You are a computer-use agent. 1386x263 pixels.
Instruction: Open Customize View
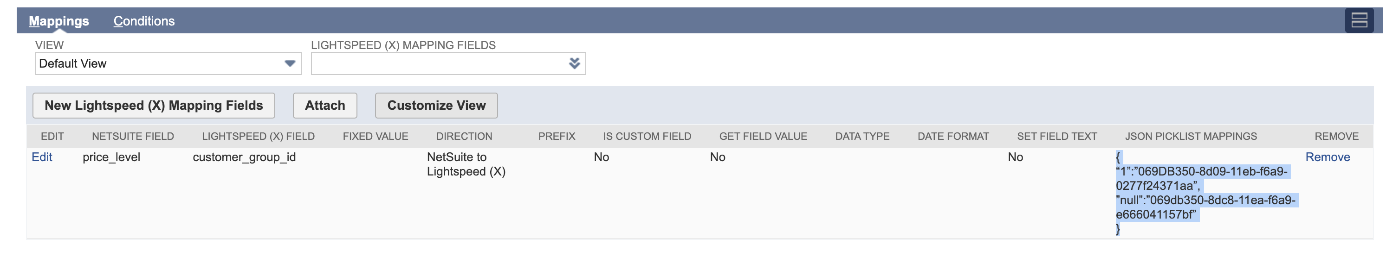click(436, 105)
